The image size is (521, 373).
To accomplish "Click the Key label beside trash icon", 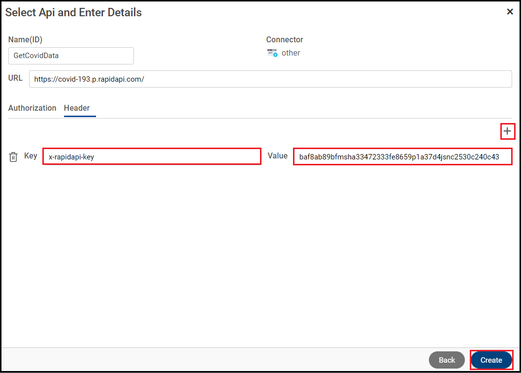I will click(x=31, y=155).
